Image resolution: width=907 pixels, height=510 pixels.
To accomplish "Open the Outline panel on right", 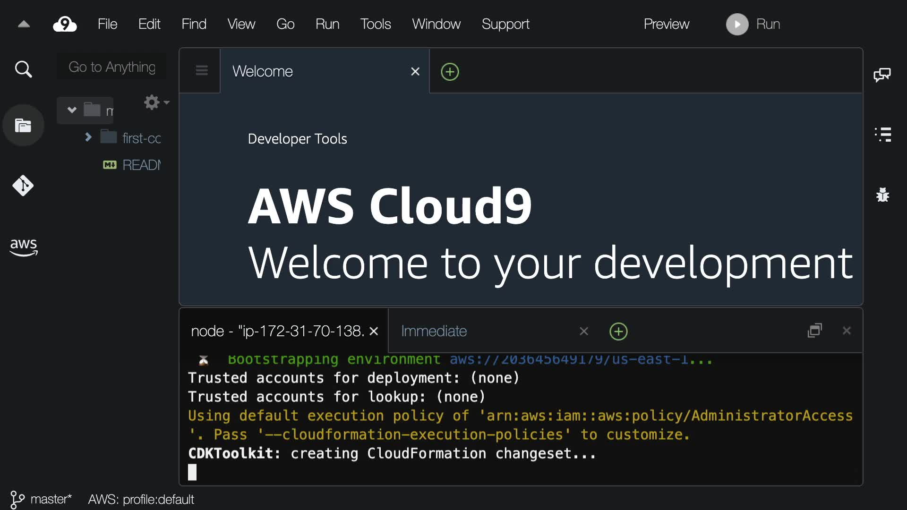I will (x=882, y=135).
